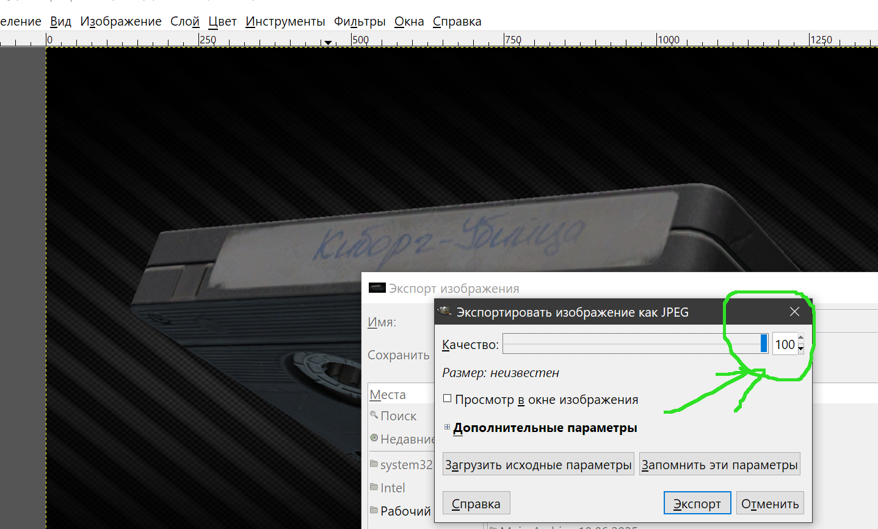Click the Размер: неизвестен text
878x529 pixels.
[x=501, y=372]
